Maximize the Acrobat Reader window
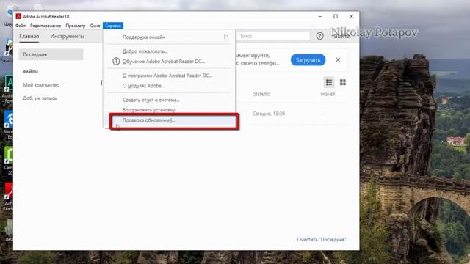The image size is (470, 264). pos(336,16)
